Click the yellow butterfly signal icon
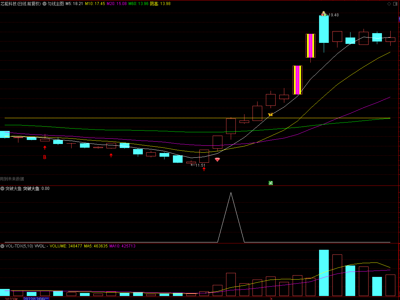Viewport: 400px width, 300px height. 271,115
